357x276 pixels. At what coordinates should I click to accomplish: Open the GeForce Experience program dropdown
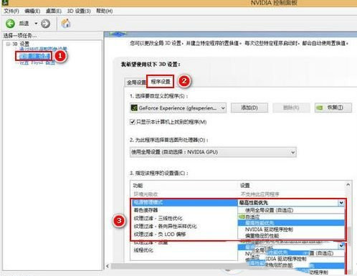point(178,108)
